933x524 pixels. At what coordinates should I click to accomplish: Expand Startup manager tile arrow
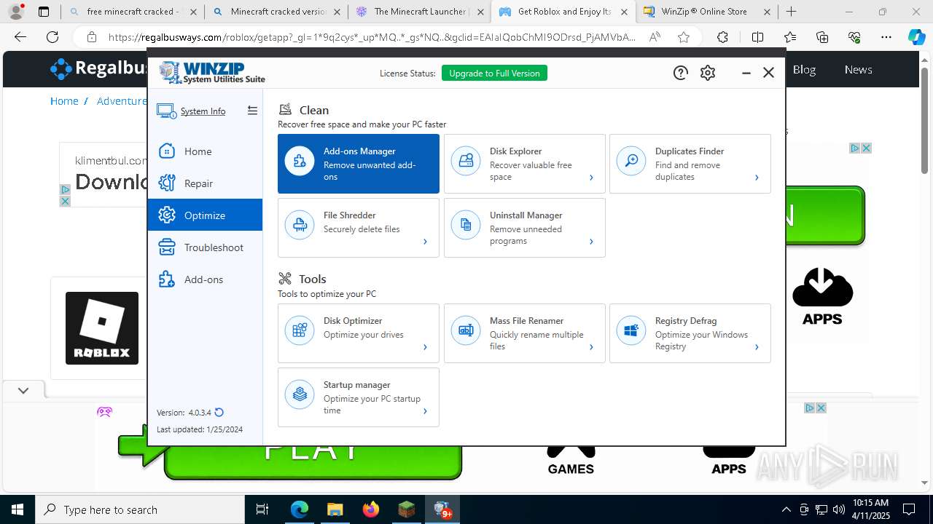click(425, 411)
